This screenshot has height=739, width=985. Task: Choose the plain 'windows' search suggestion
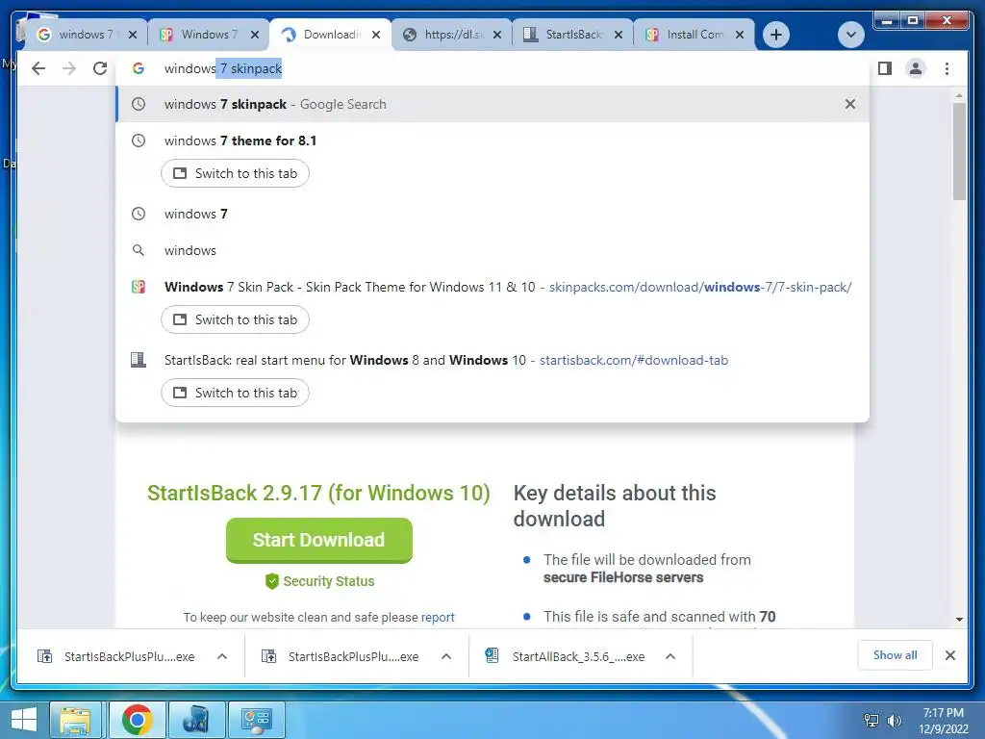coord(492,250)
